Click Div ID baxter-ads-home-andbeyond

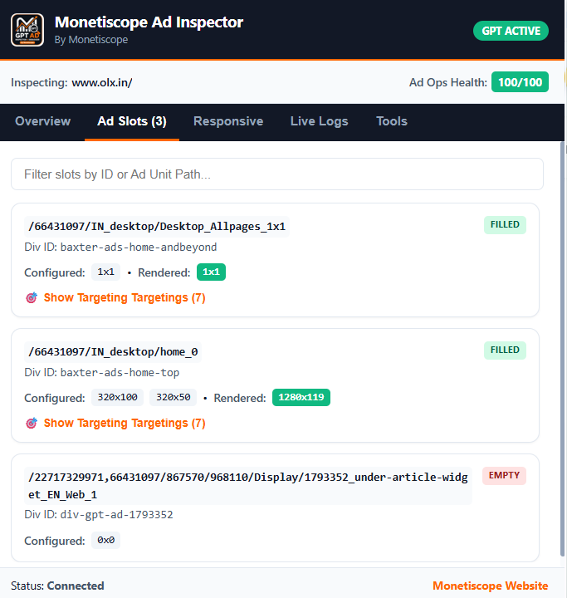pos(120,248)
